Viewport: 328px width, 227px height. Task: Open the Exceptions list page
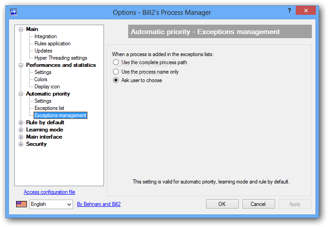(x=49, y=108)
